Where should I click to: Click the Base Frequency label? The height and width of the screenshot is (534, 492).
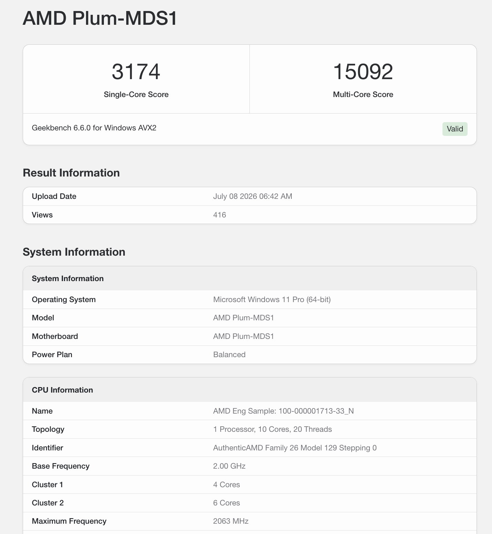[61, 466]
